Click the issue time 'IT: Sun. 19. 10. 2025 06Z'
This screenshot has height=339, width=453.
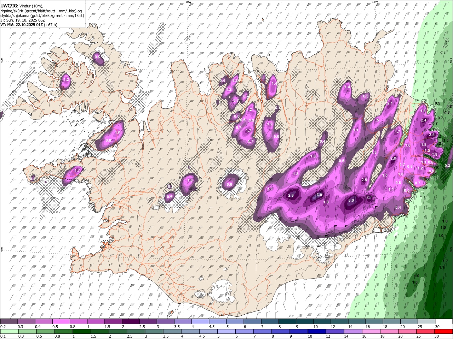click(x=23, y=20)
